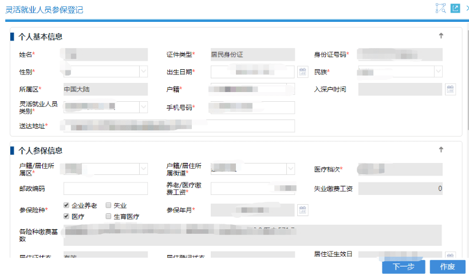Click the 下一步 button
The height and width of the screenshot is (279, 469).
click(x=403, y=267)
